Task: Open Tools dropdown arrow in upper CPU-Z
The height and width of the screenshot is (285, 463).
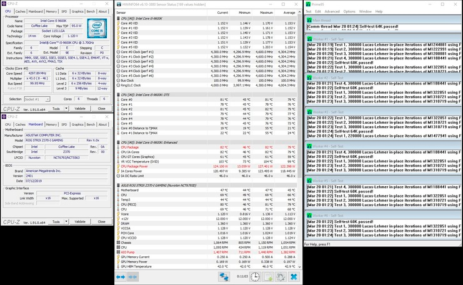Action: [x=66, y=109]
